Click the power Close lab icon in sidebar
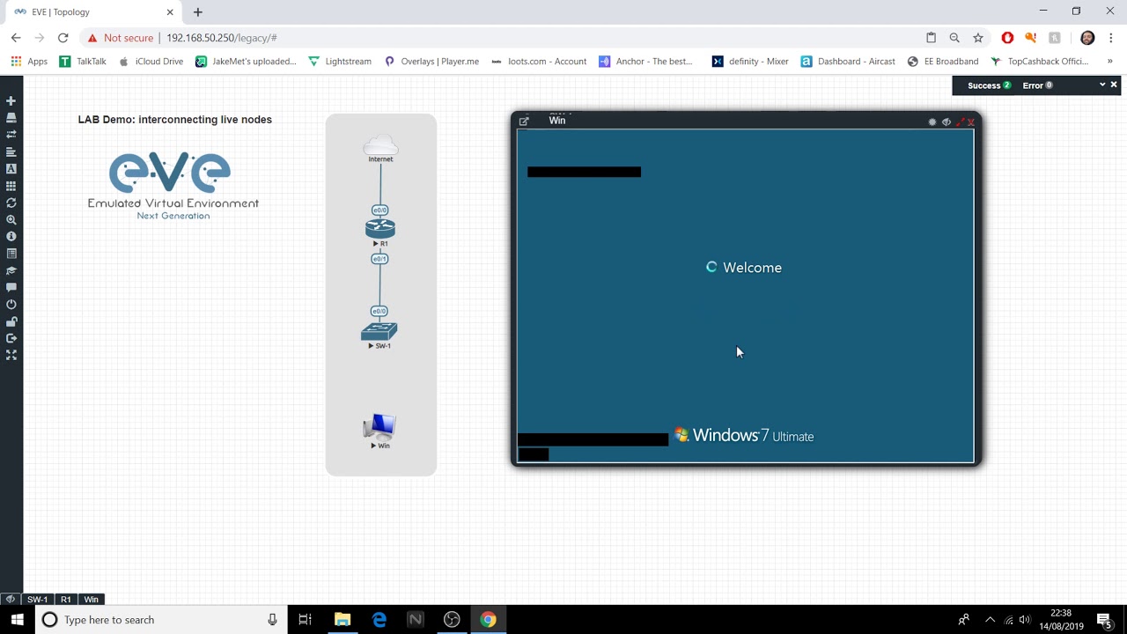Screen dimensions: 1127x634 pos(11,305)
